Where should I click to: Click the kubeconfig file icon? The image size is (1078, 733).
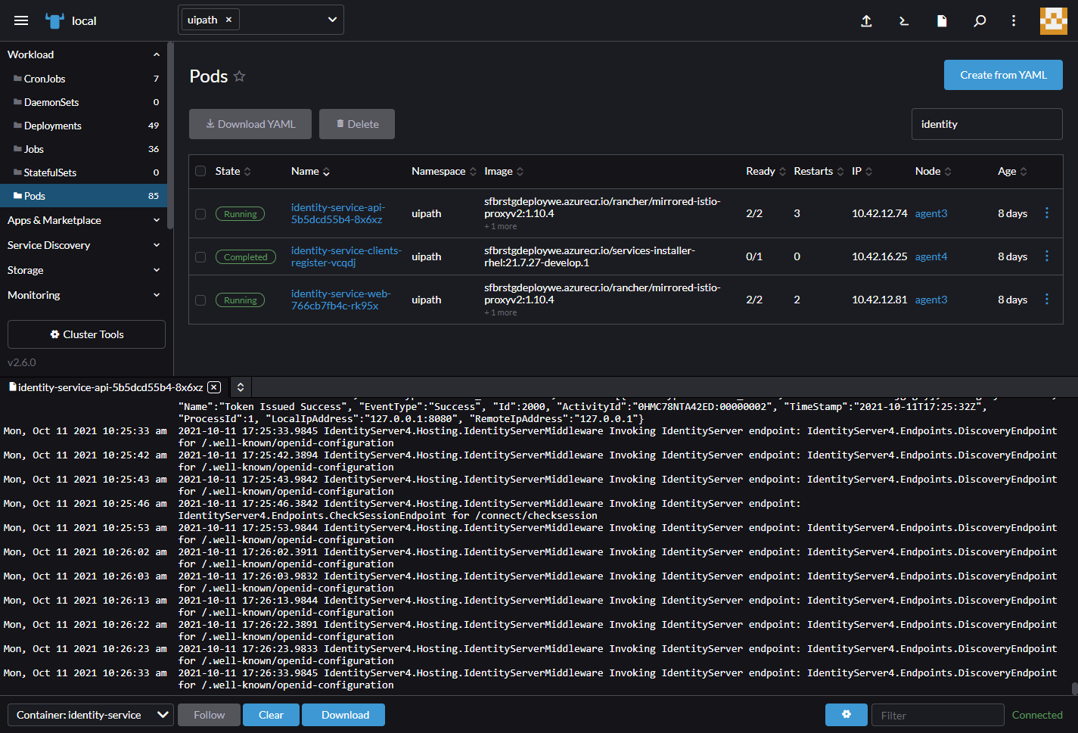click(x=942, y=21)
